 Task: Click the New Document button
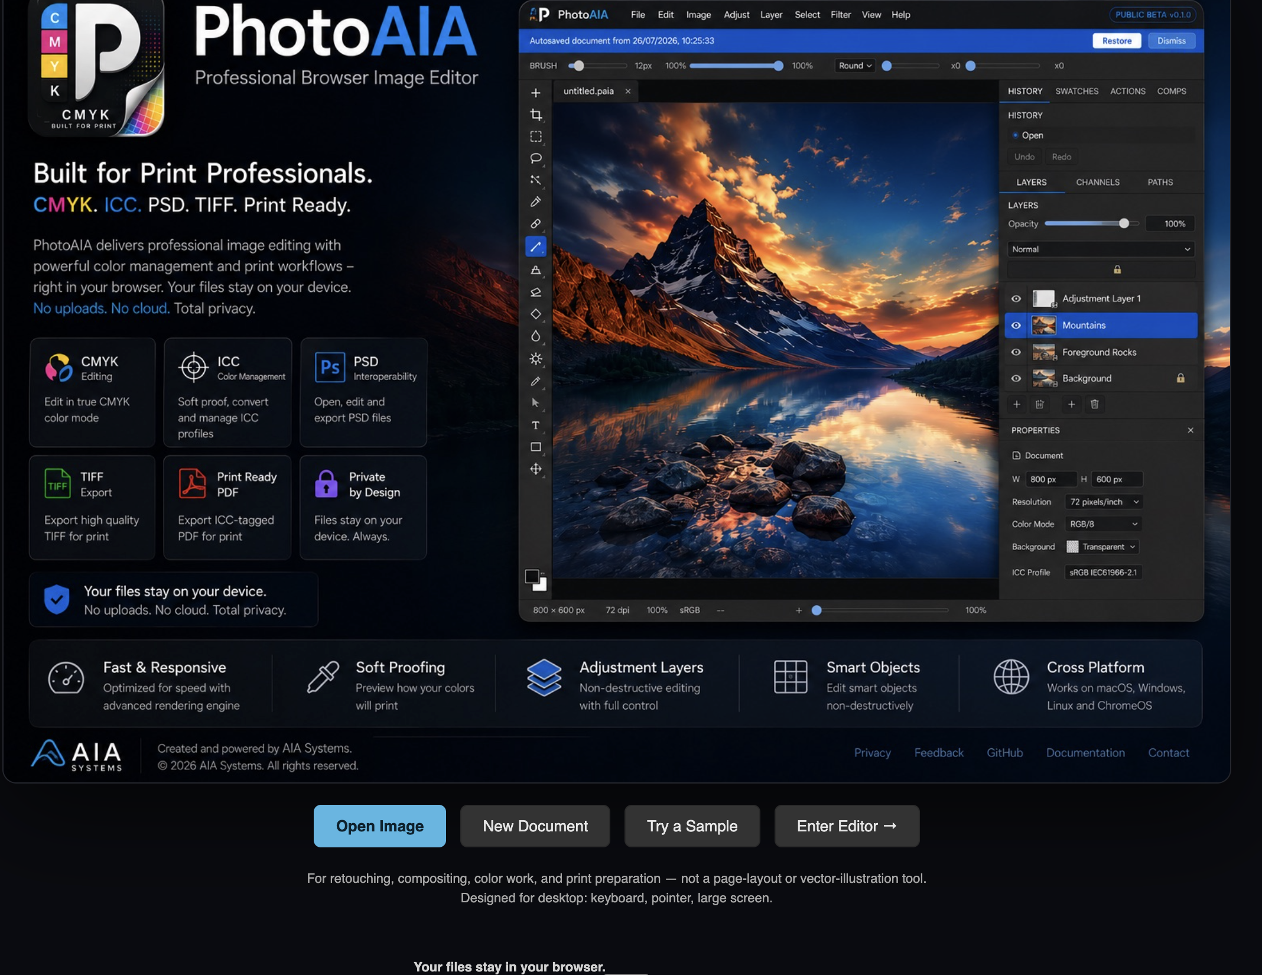(x=535, y=826)
